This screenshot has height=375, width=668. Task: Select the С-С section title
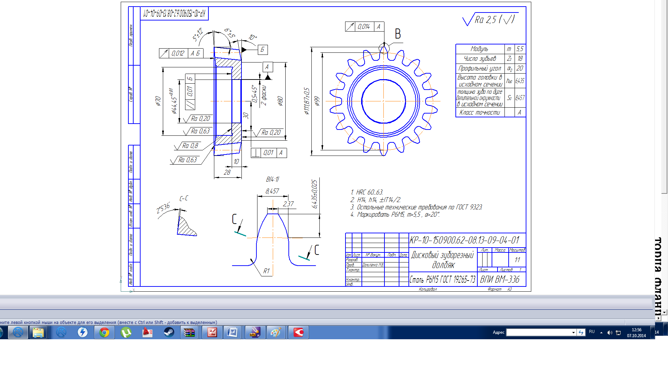click(x=184, y=198)
